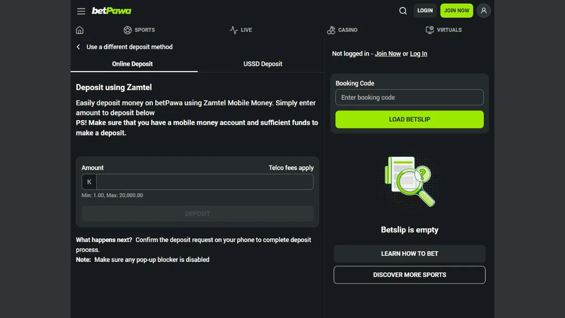Follow the Log In link
The height and width of the screenshot is (318, 565).
419,54
